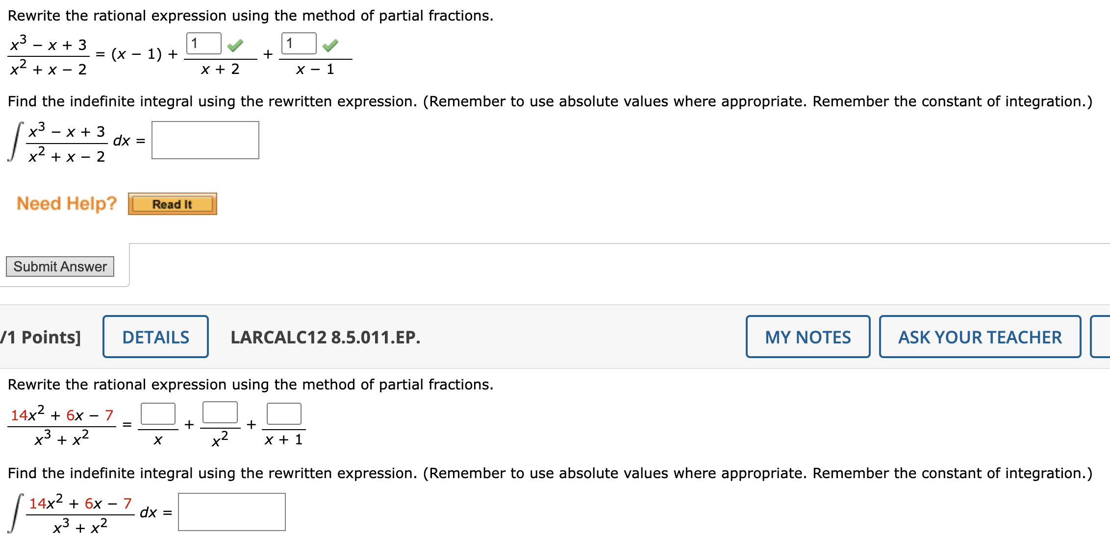The image size is (1110, 558).
Task: Select the numerator box over x + 1
Action: click(284, 413)
